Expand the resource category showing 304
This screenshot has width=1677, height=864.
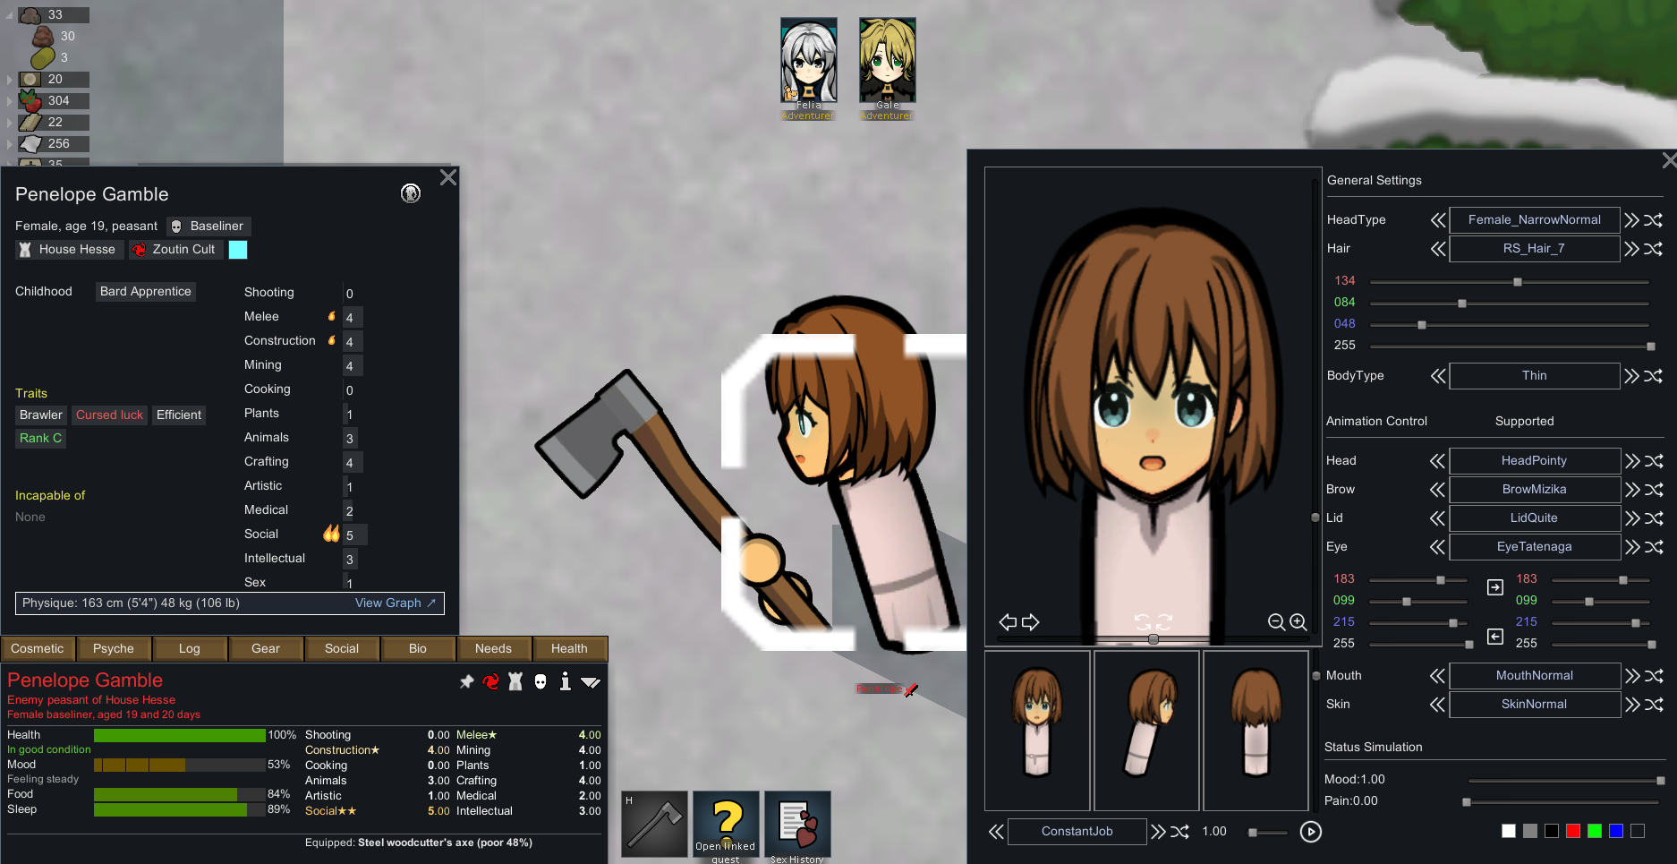pos(10,101)
